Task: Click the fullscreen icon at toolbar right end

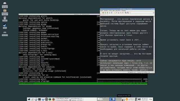Action: 154,13
